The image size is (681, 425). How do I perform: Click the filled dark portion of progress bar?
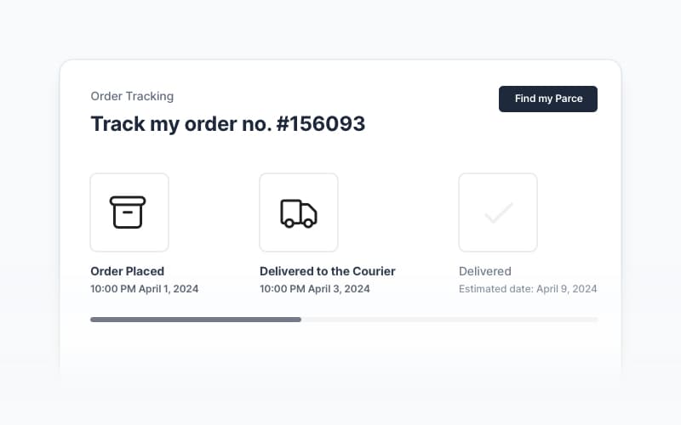[196, 320]
